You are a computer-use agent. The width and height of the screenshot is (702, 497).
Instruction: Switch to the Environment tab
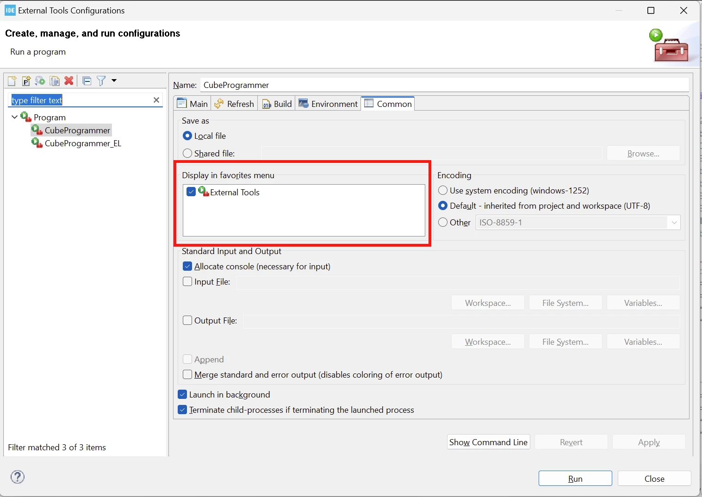coord(328,104)
